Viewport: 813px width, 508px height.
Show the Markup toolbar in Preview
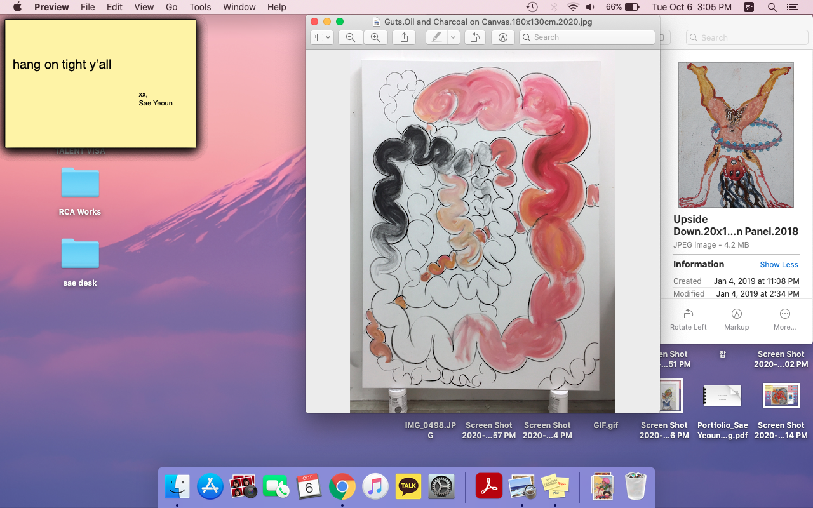[503, 37]
